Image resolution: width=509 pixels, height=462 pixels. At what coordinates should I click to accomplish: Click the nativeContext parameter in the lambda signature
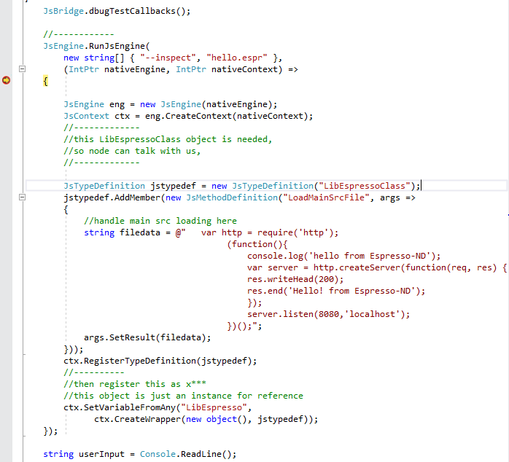pos(244,69)
